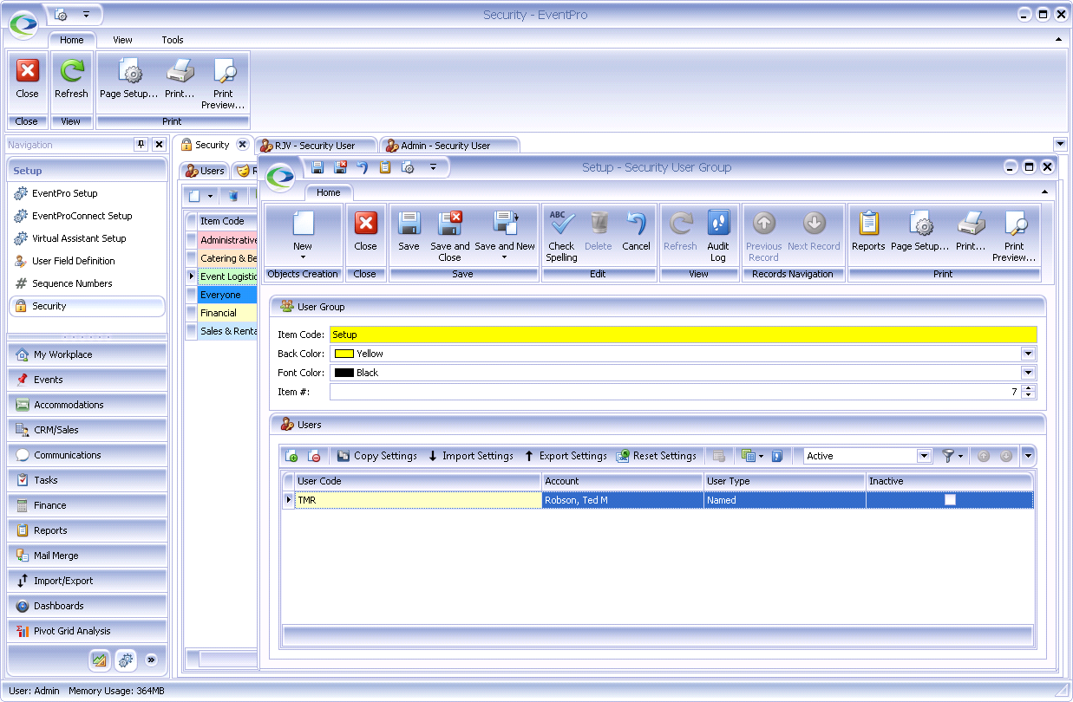Viewport: 1073px width, 702px height.
Task: Open the Events navigation group
Action: pos(88,380)
